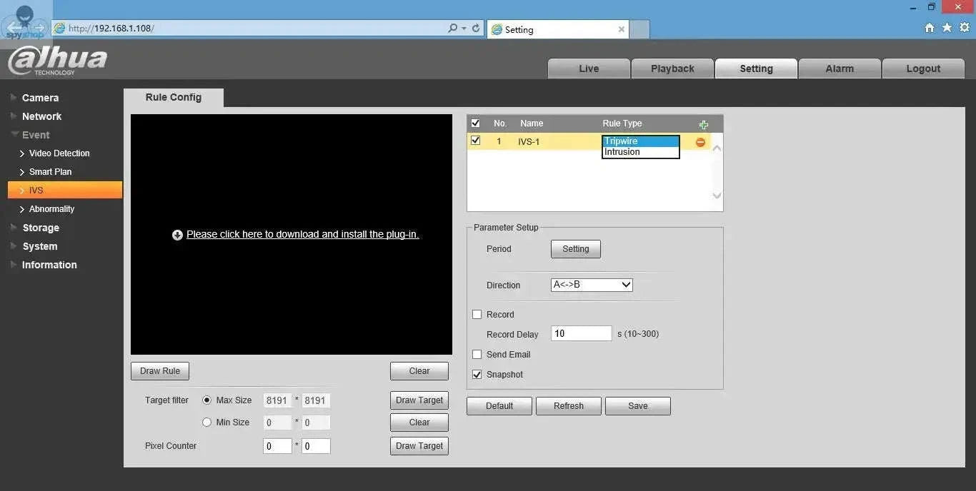Close the Setting browser tab
The width and height of the screenshot is (976, 491).
pos(621,29)
